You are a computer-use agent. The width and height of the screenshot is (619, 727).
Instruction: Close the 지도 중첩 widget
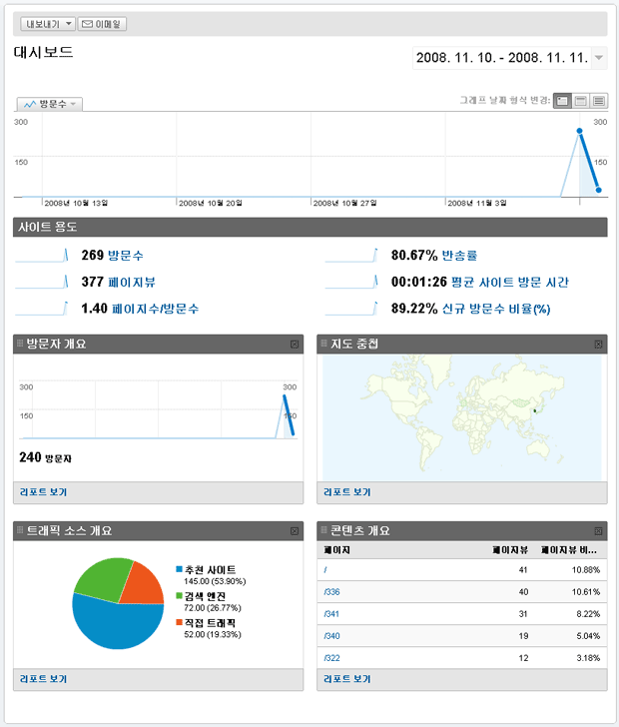pos(598,344)
